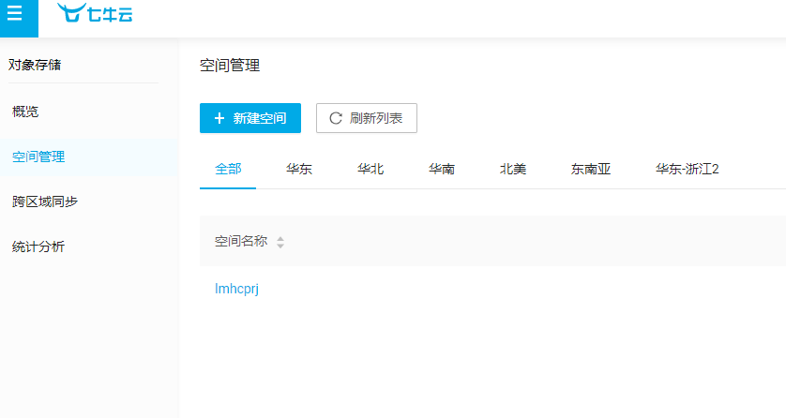
Task: Switch to the 北美 tab
Action: click(513, 170)
